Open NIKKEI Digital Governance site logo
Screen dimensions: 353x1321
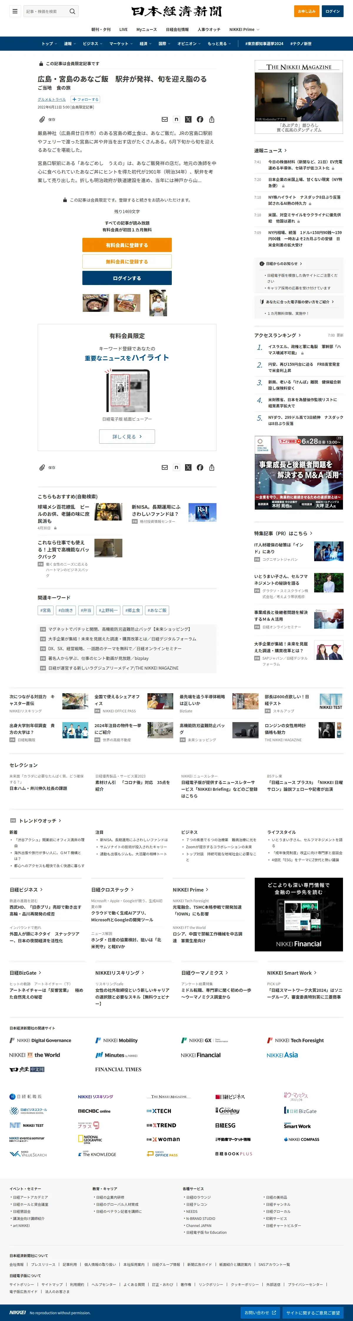pos(40,1040)
